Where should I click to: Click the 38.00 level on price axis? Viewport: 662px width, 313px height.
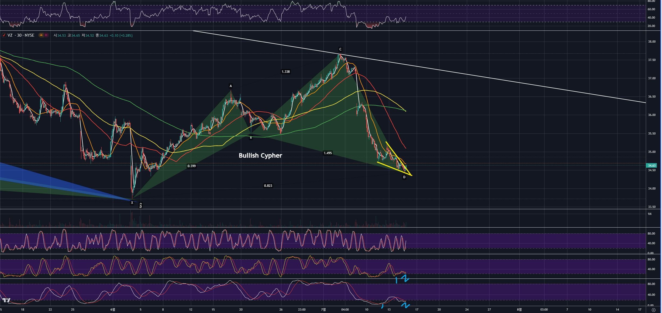pyautogui.click(x=652, y=42)
